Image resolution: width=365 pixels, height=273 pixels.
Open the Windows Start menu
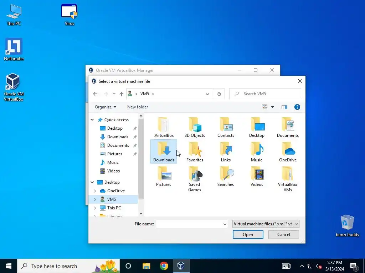coord(9,266)
